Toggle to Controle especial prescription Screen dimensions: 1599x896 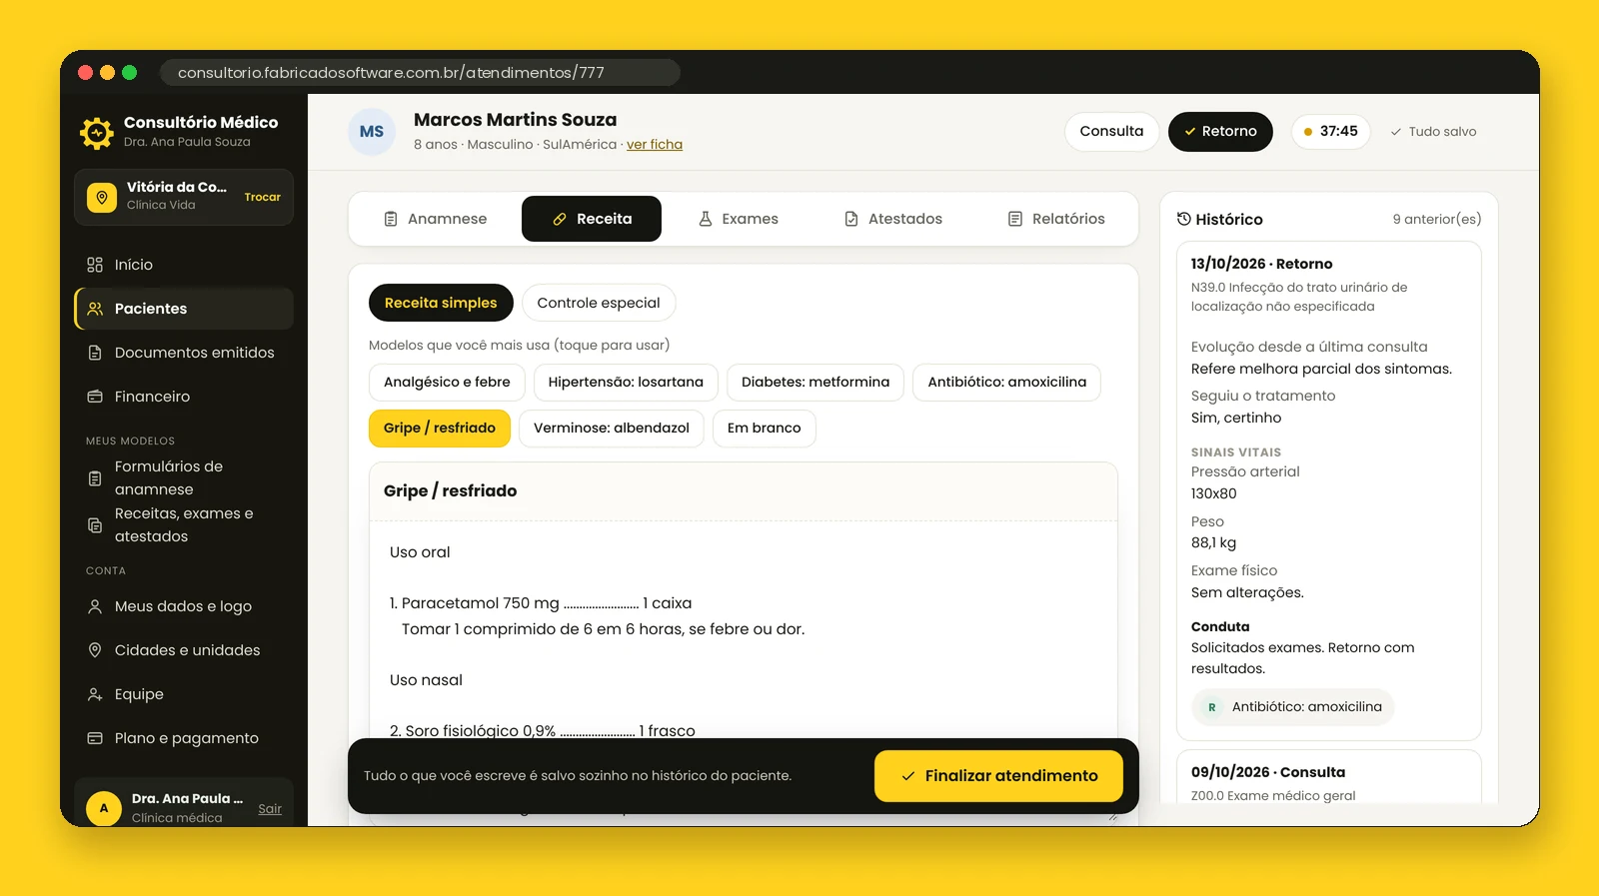point(599,303)
